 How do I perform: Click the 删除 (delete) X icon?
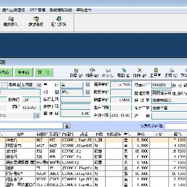140,70
